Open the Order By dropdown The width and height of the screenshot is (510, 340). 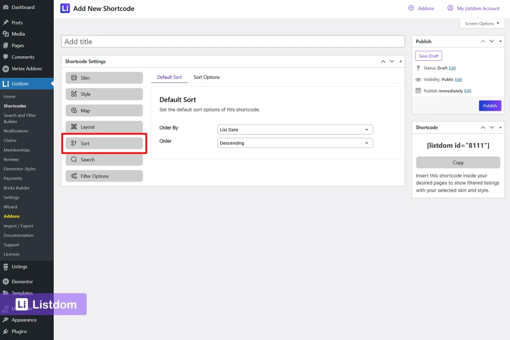[x=294, y=129]
